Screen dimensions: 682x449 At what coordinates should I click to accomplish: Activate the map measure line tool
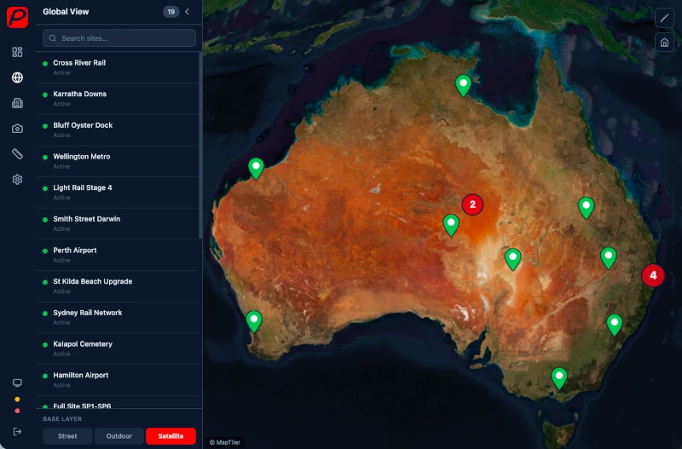point(664,18)
